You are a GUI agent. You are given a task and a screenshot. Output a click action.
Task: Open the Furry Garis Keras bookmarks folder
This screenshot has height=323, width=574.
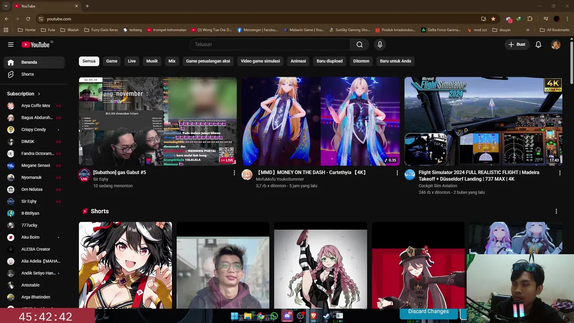pyautogui.click(x=101, y=30)
